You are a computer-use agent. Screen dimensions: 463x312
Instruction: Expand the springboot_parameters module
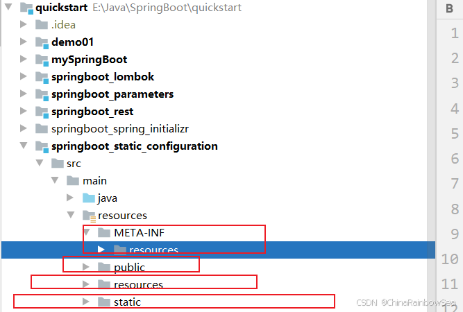pyautogui.click(x=24, y=94)
